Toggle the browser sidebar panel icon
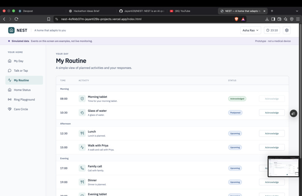This screenshot has height=196, width=302. tap(273, 19)
